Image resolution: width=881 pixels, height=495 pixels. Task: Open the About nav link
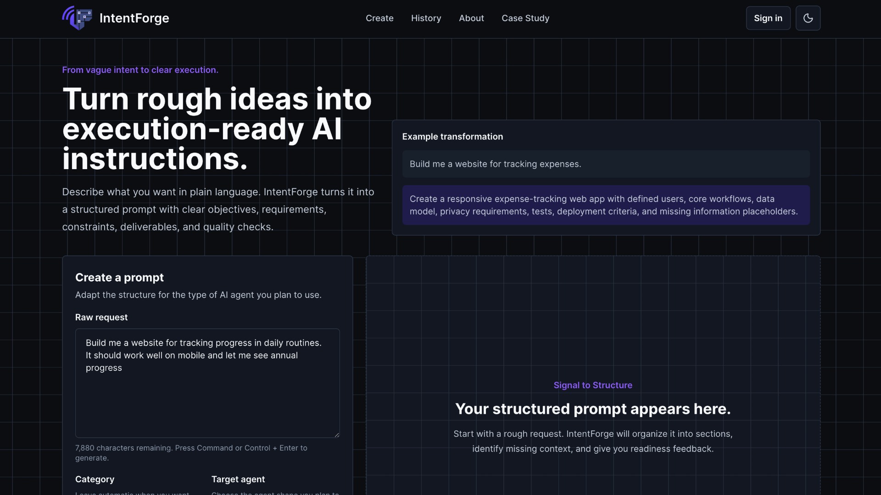pyautogui.click(x=471, y=18)
